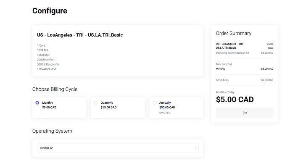
Task: Click the Choose Billing Cycle heading
Action: click(x=55, y=89)
